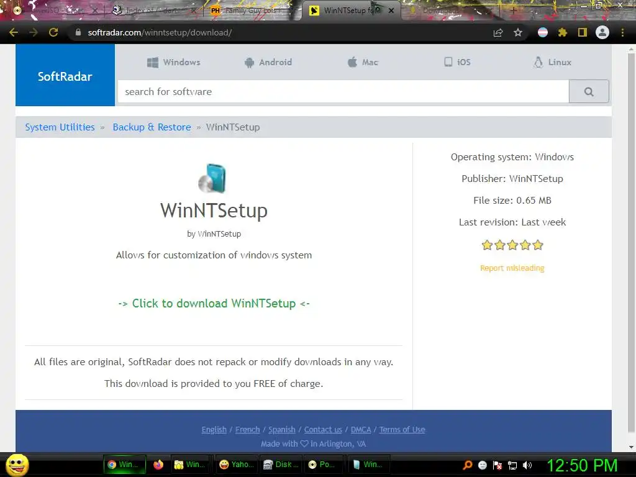Screen dimensions: 636x477
Task: Toggle the browser side panel
Action: (583, 32)
